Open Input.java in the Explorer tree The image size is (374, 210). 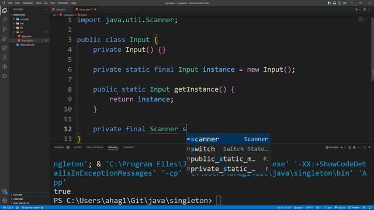coord(30,40)
